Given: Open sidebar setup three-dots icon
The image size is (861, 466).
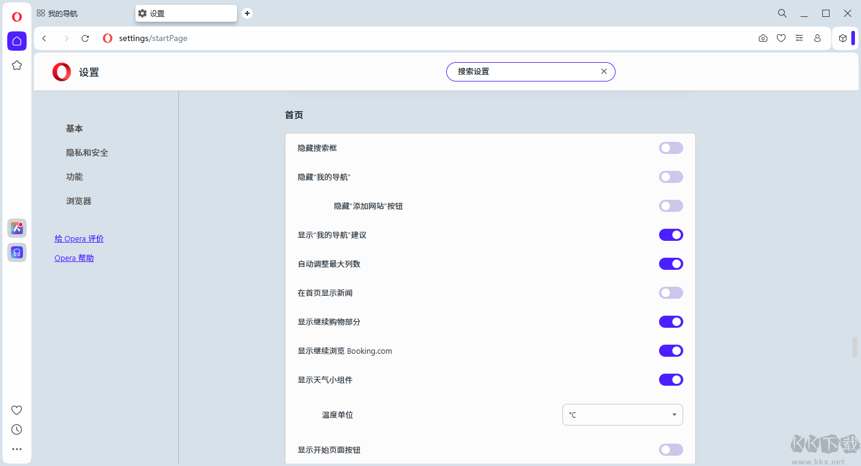Looking at the screenshot, I should click(17, 449).
